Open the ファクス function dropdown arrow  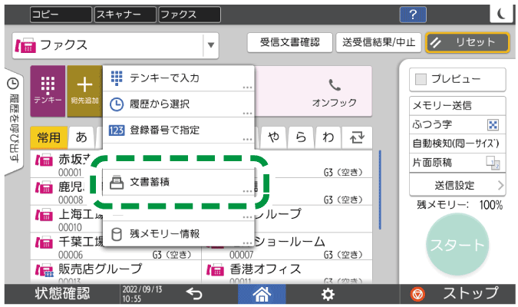pos(211,45)
